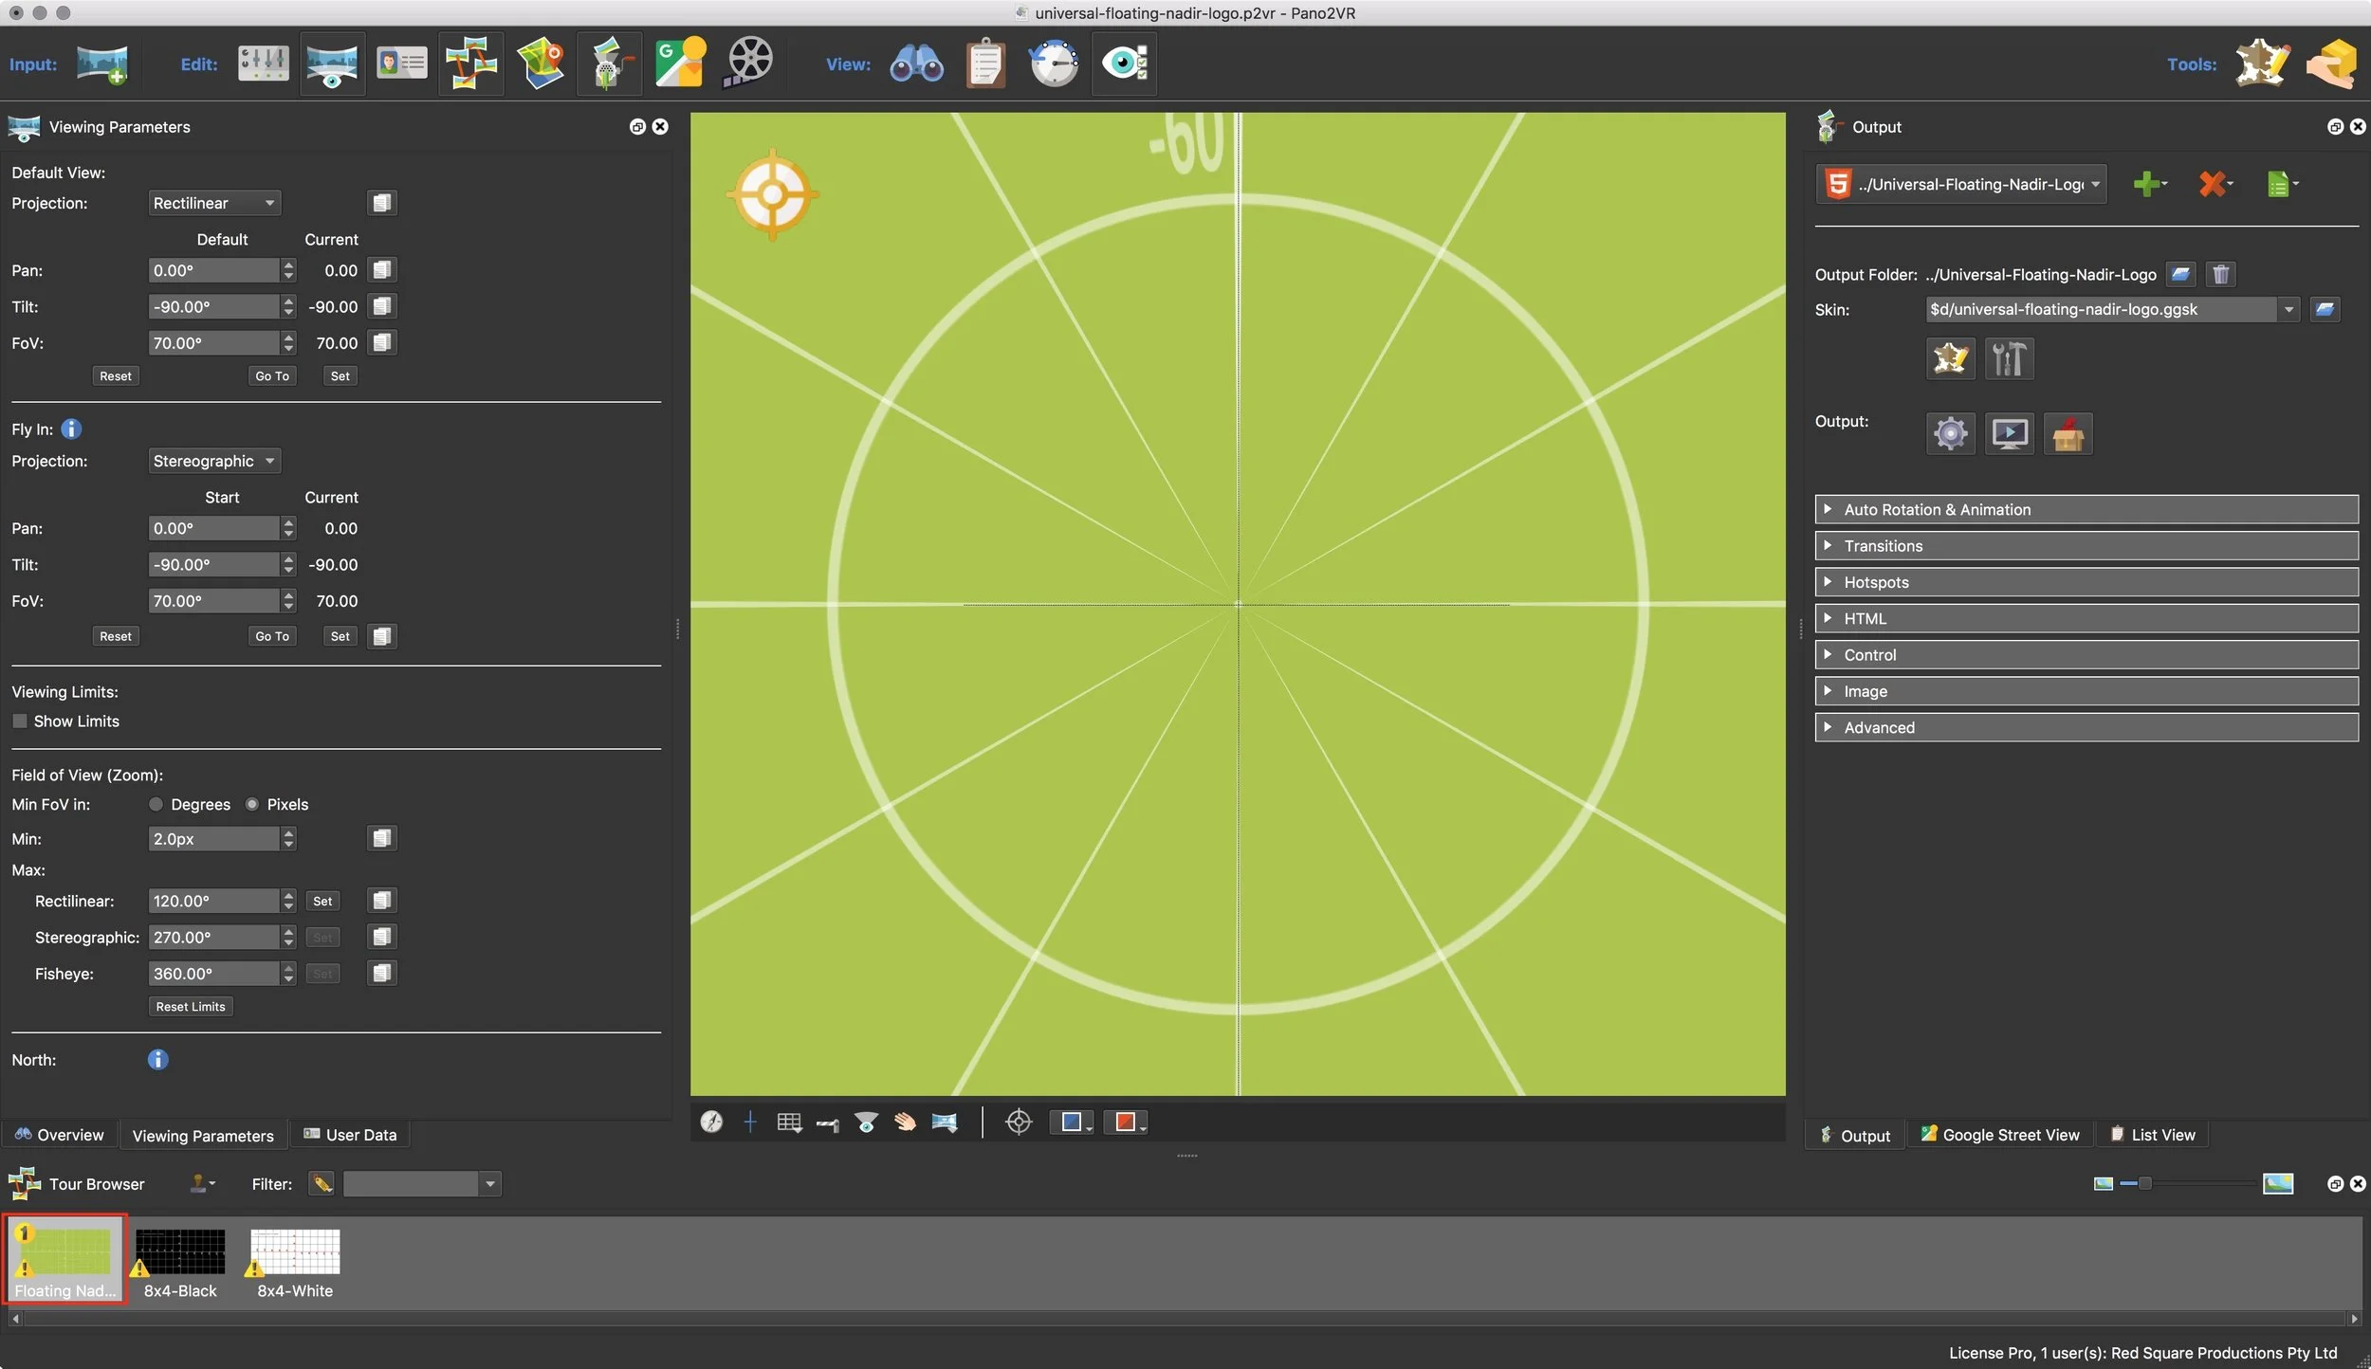Click the red square color swatch in viewer toolbar
The height and width of the screenshot is (1369, 2371).
click(x=1126, y=1123)
